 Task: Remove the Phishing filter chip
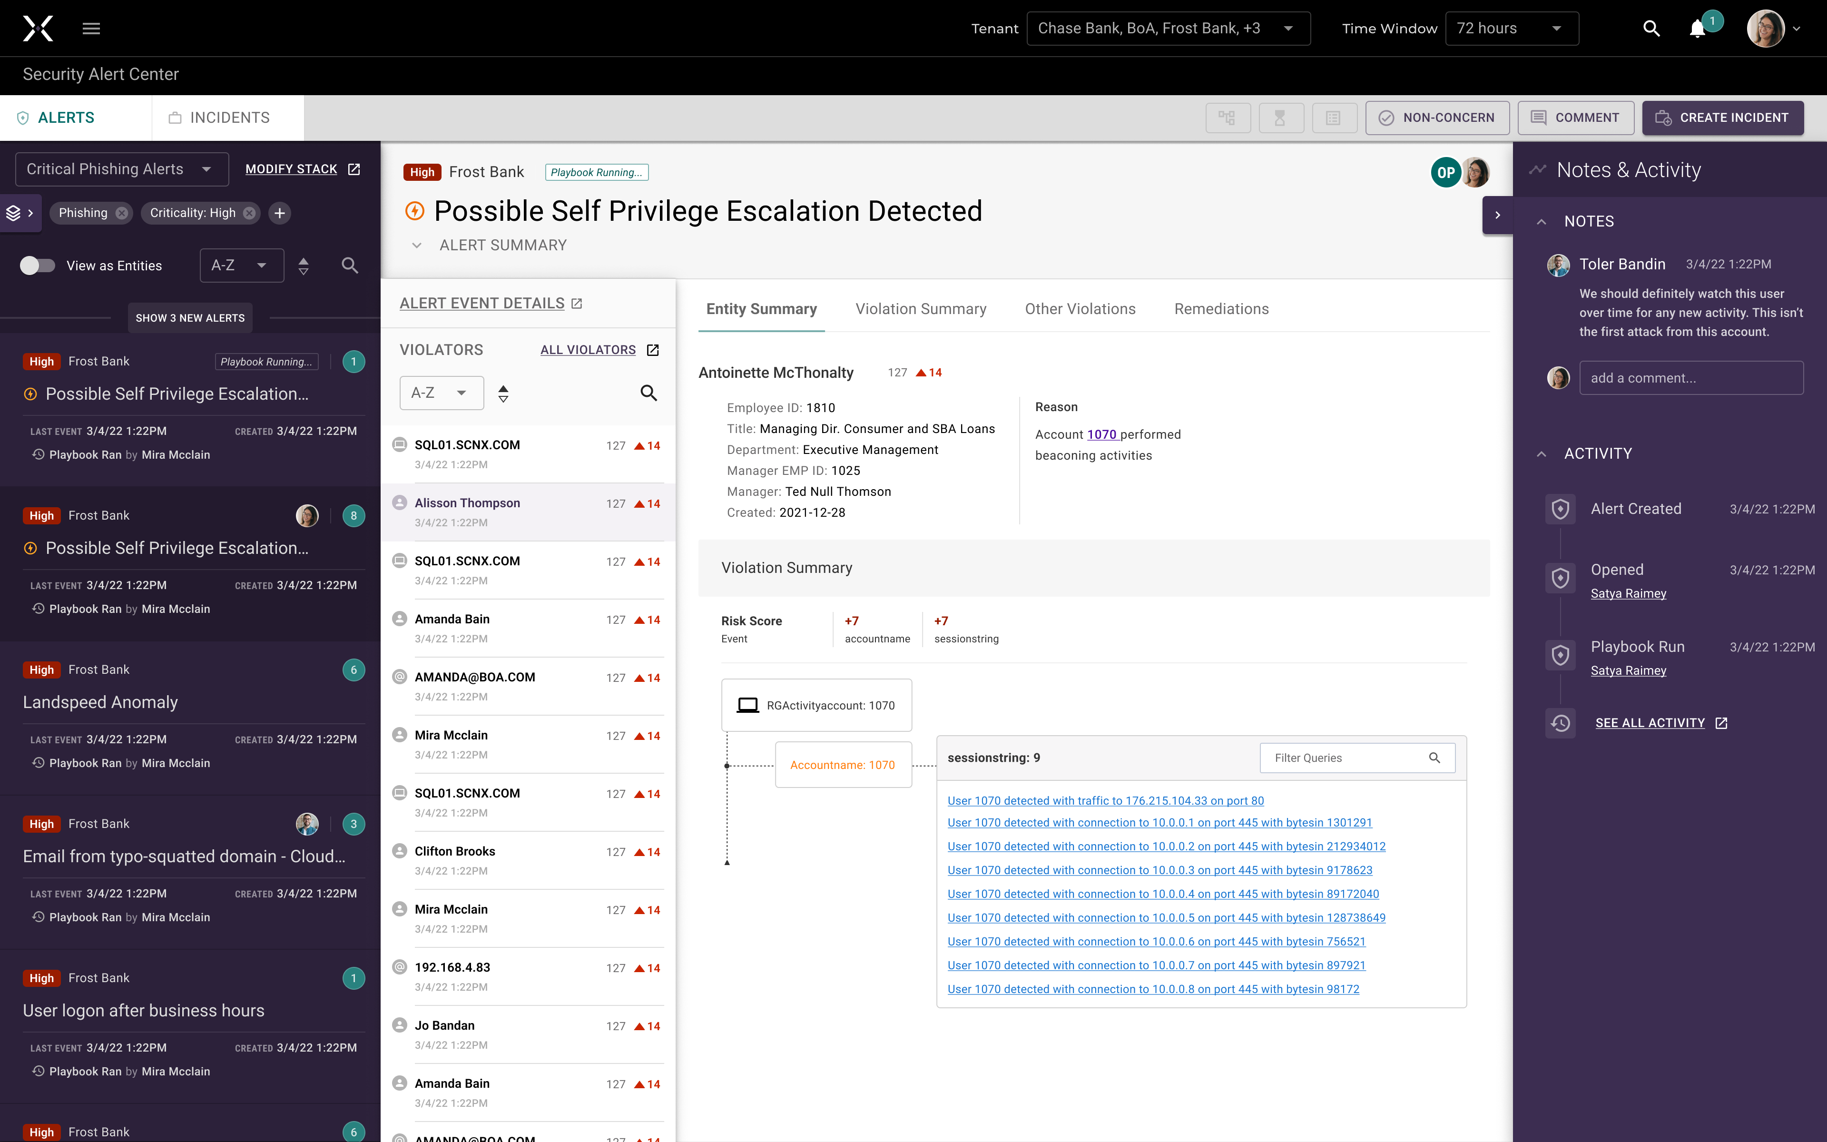pyautogui.click(x=121, y=213)
